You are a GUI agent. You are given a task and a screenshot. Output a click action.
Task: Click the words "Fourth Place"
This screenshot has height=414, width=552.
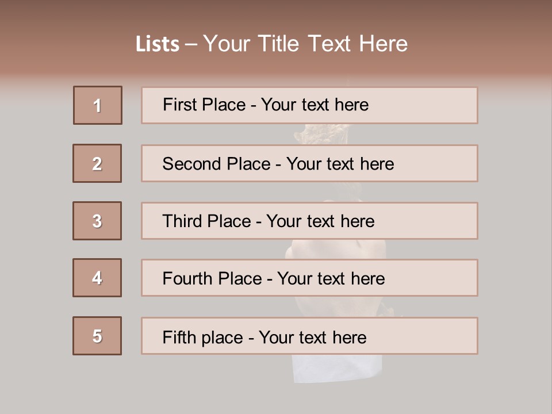point(212,279)
